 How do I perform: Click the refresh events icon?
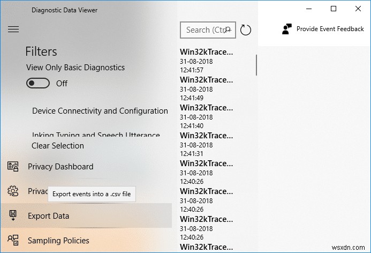(245, 30)
